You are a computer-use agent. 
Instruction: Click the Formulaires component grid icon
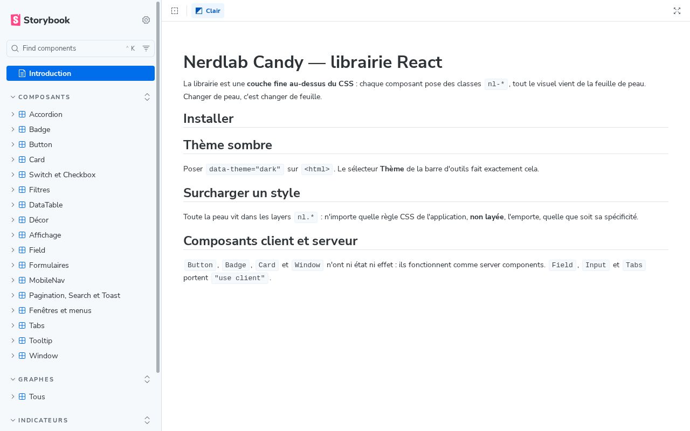point(22,265)
